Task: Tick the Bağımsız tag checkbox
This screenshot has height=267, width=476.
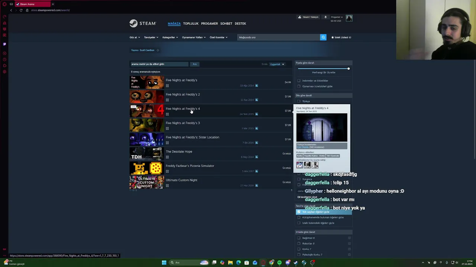Action: point(299,238)
